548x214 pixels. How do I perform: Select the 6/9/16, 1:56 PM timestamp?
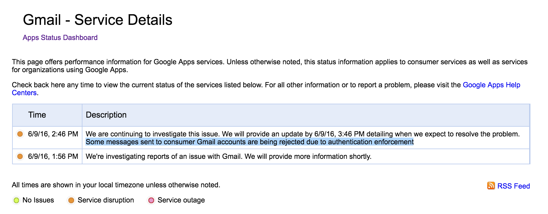point(53,156)
